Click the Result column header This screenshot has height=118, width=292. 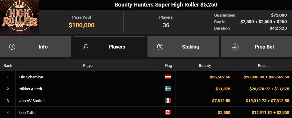click(263, 65)
